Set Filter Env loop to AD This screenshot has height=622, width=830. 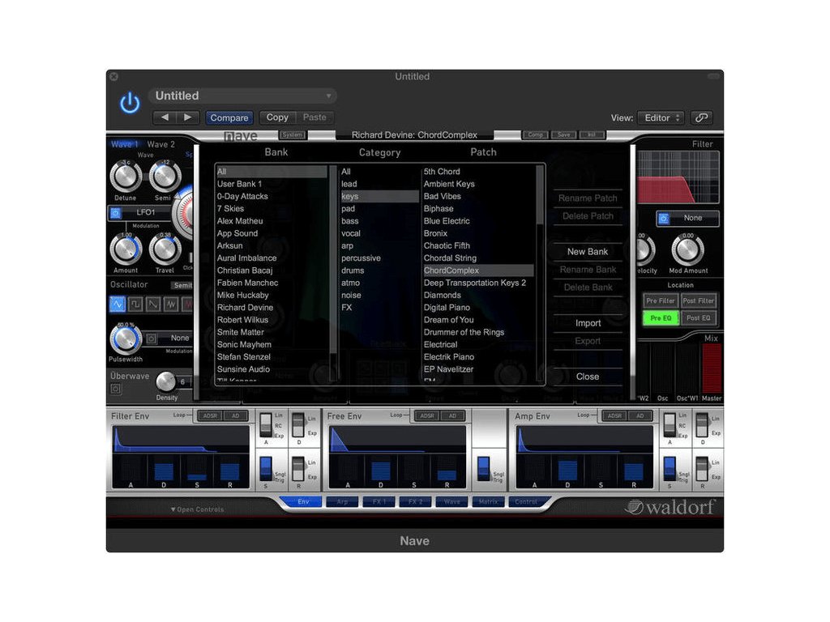coord(236,415)
